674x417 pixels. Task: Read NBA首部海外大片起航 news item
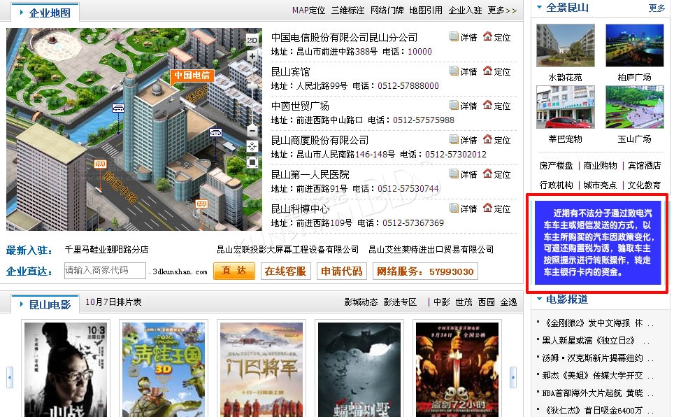click(598, 393)
